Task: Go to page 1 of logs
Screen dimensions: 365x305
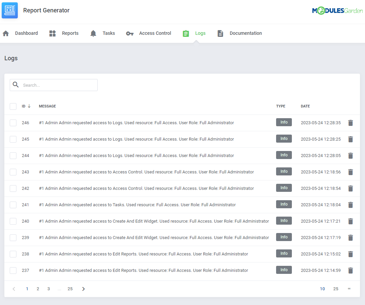Action: click(27, 289)
